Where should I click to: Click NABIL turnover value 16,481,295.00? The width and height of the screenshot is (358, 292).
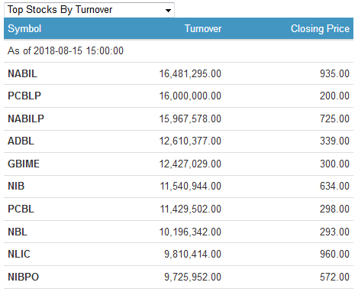coord(190,73)
